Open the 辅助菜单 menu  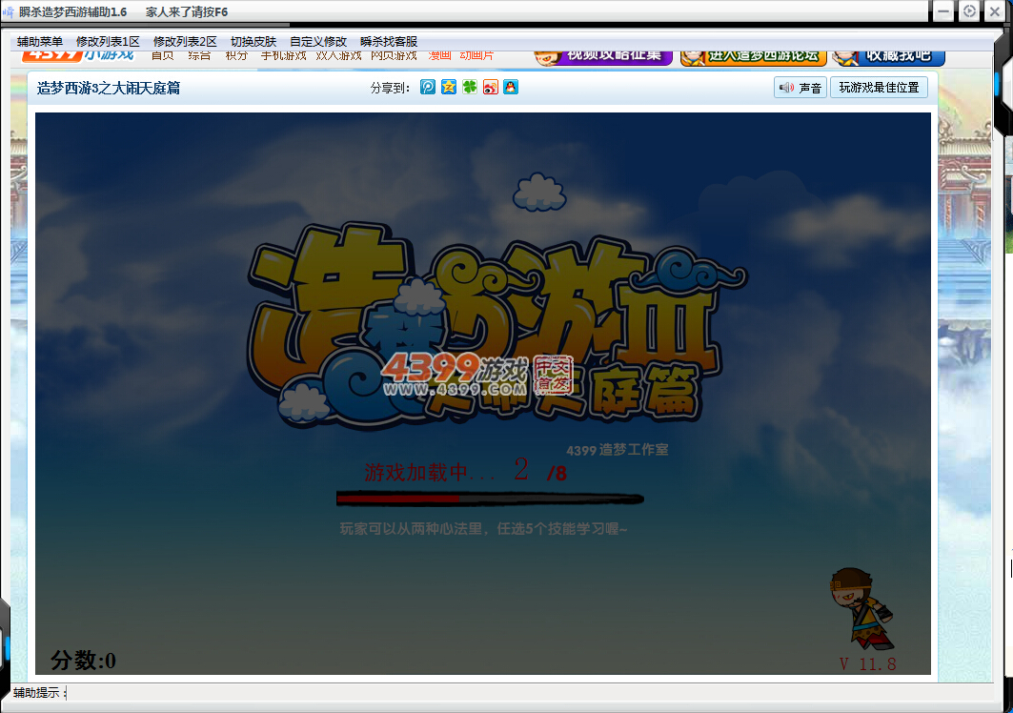pyautogui.click(x=40, y=41)
